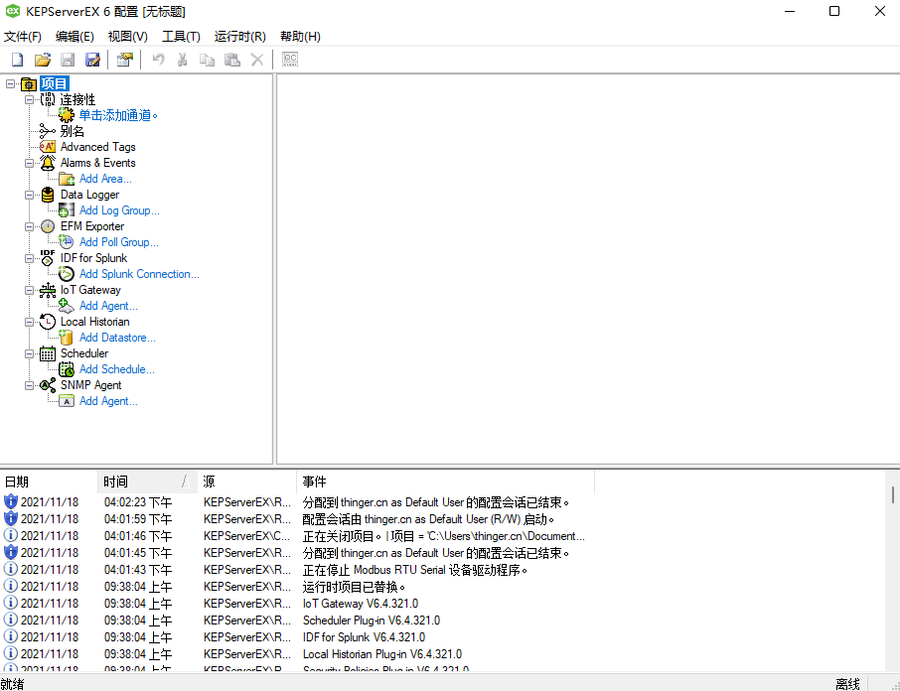Click the Save As toolbar icon
Screen dimensions: 900x691
point(92,60)
